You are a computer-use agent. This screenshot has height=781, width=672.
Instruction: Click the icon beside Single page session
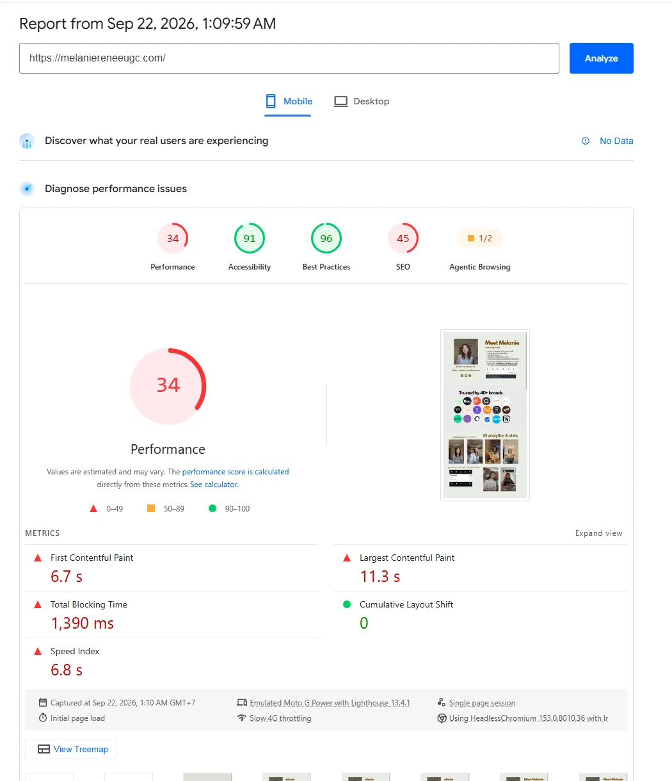[442, 702]
